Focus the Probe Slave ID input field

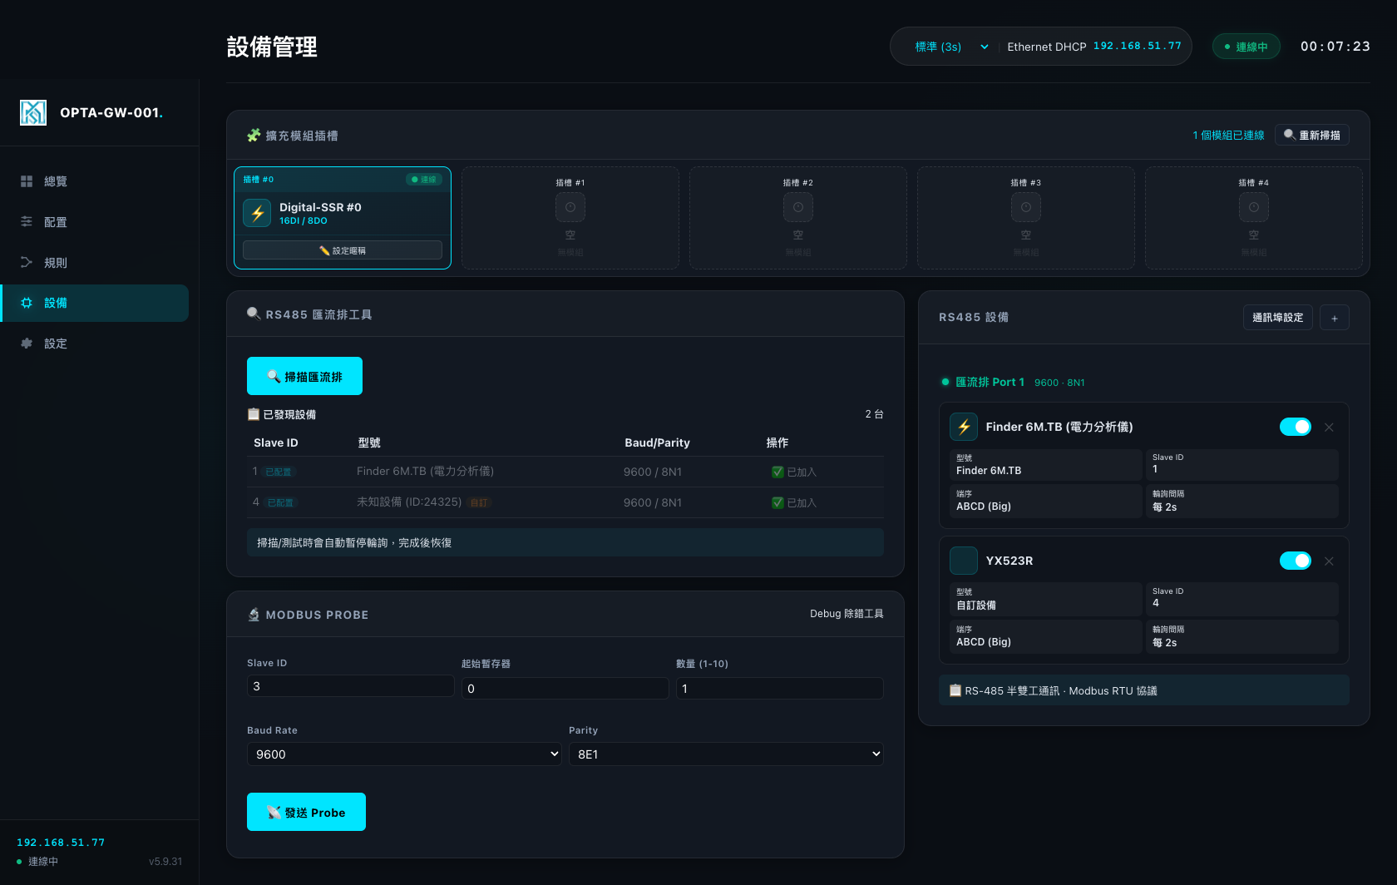coord(350,686)
